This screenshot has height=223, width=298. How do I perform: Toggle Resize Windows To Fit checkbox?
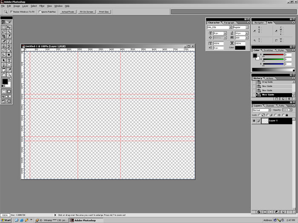(x=11, y=12)
